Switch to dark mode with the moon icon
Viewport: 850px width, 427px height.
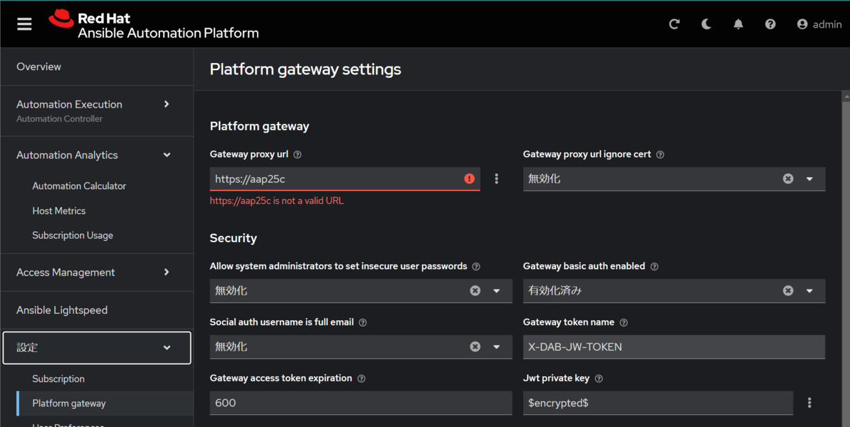click(706, 24)
